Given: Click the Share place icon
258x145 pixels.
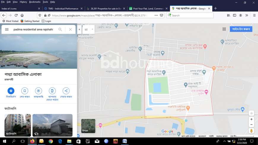Looking at the screenshot, I should [x=66, y=91].
